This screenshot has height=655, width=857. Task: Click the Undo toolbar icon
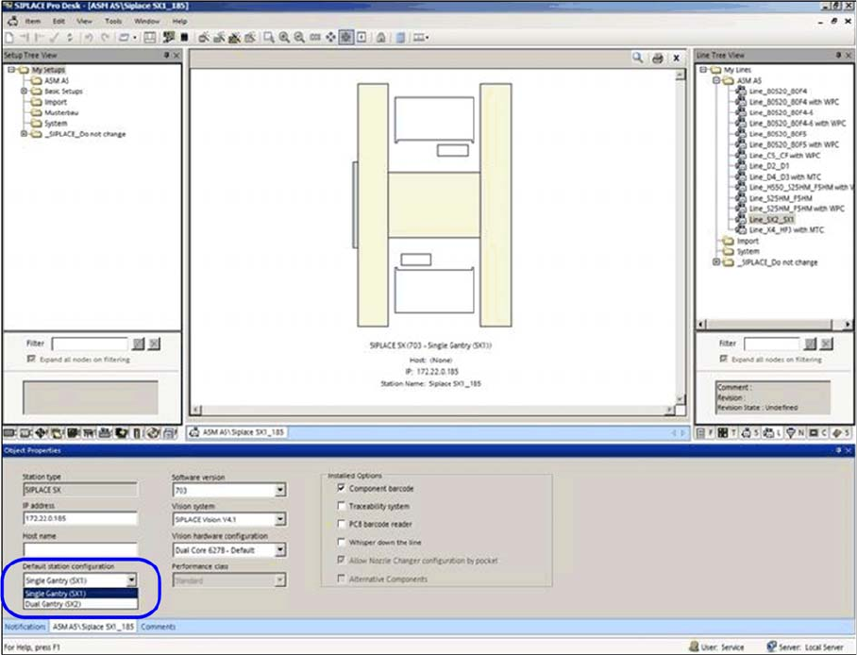click(x=88, y=37)
